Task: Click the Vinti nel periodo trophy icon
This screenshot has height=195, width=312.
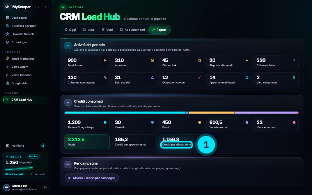Action: [294, 77]
